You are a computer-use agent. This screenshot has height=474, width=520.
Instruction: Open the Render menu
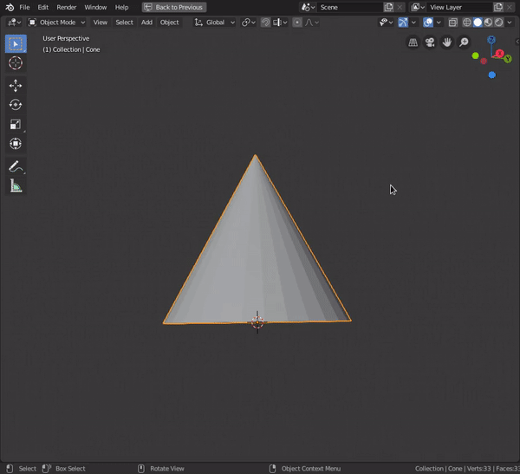point(67,7)
